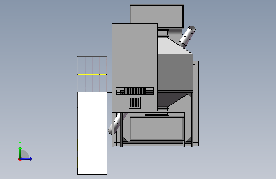
Task: Click the green Y axis arrow of the triad
Action: coord(20,152)
